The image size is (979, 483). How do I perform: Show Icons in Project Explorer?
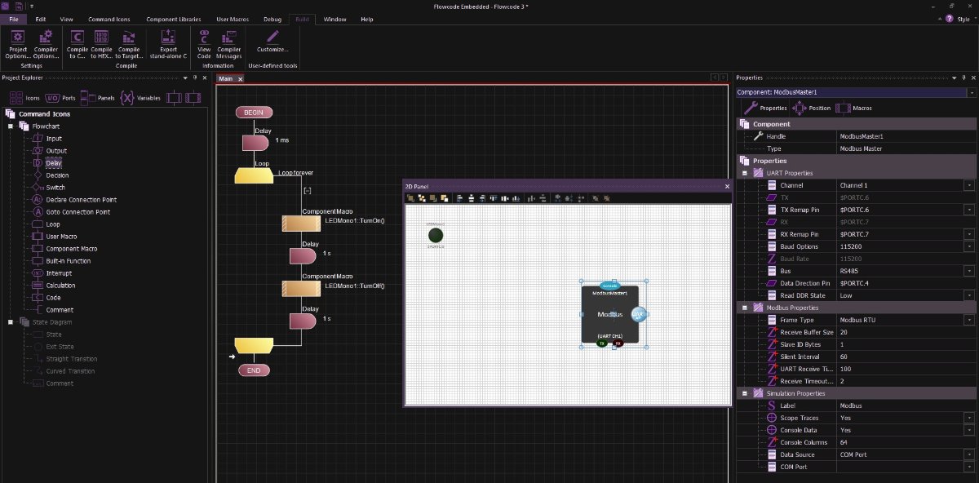(24, 97)
